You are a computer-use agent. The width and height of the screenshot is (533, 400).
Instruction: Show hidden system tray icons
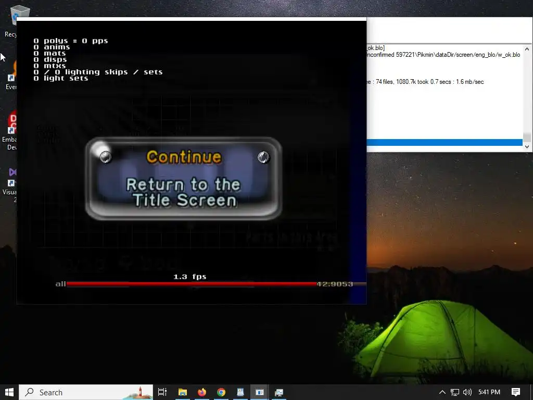click(442, 392)
